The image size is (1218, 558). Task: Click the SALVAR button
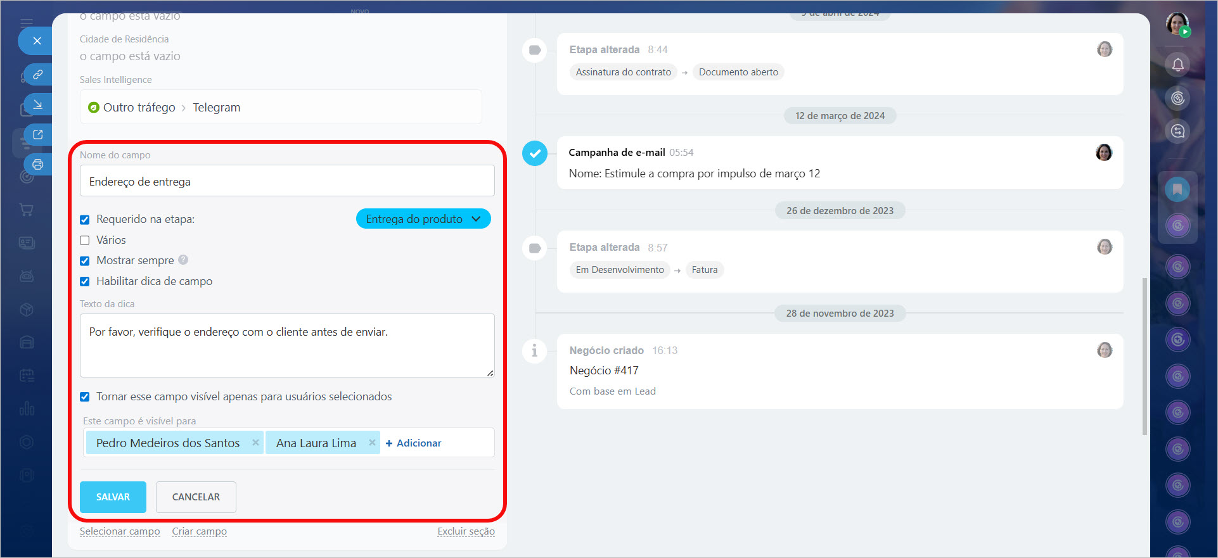pos(113,497)
